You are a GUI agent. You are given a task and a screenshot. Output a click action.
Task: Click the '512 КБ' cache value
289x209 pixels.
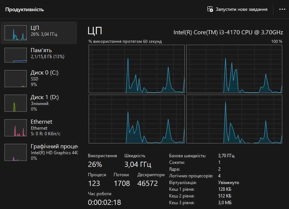(x=225, y=196)
